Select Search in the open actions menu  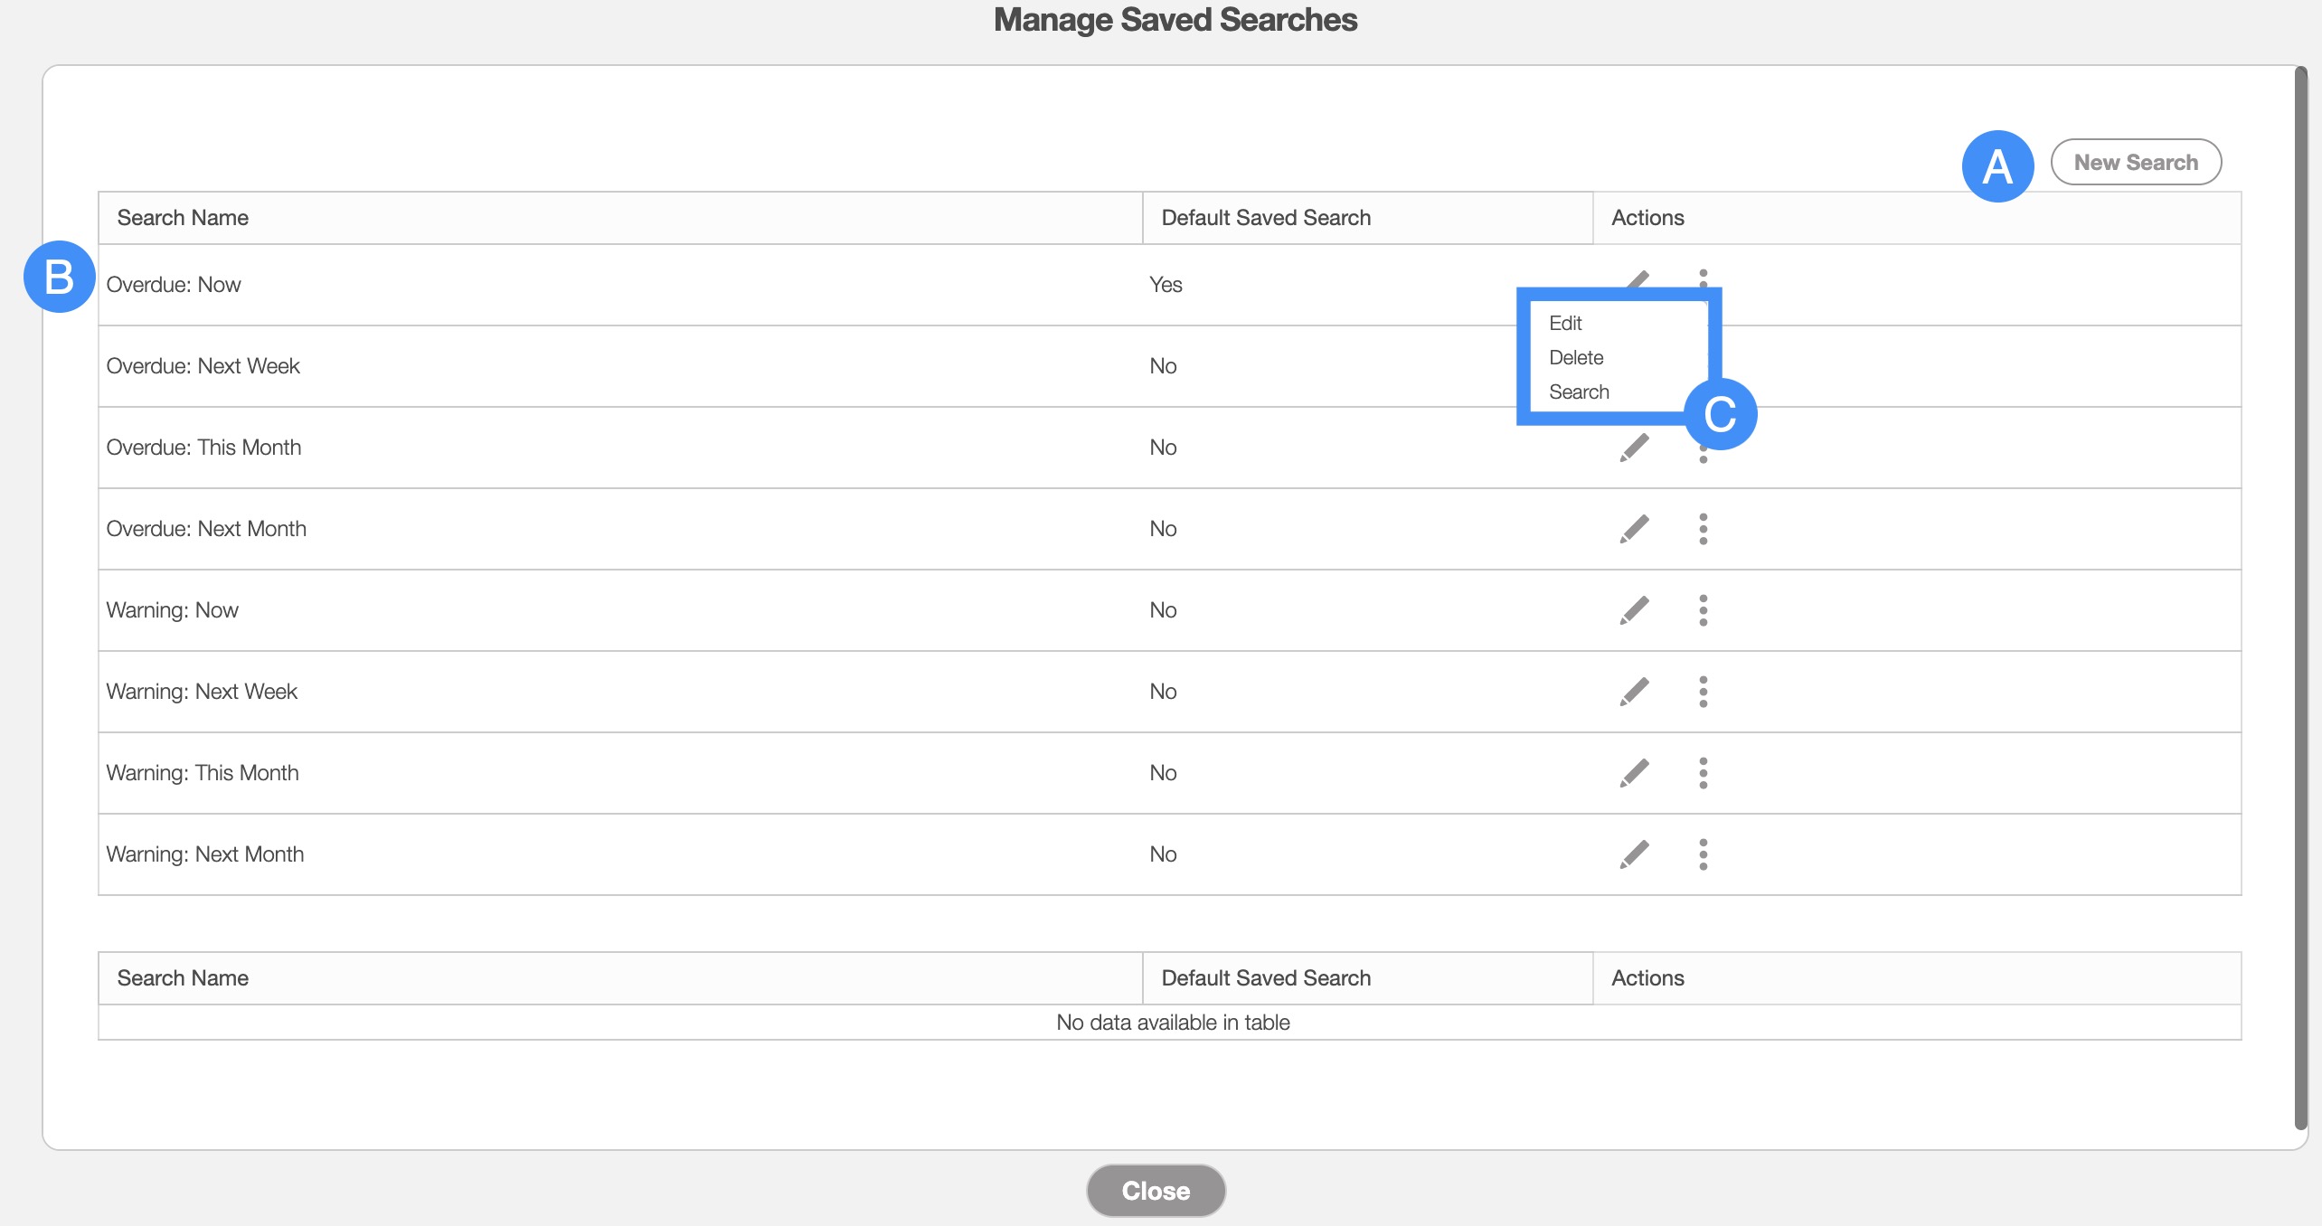(1579, 391)
